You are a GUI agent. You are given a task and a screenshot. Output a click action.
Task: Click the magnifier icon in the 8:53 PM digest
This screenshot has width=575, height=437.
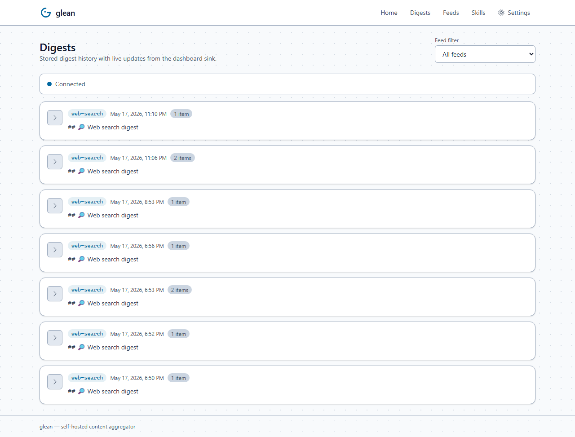click(81, 215)
